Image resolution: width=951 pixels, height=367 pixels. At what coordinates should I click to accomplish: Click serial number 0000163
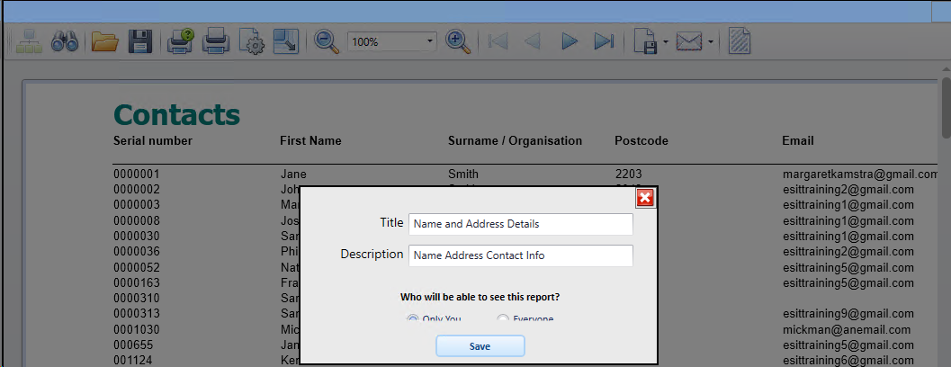(137, 282)
